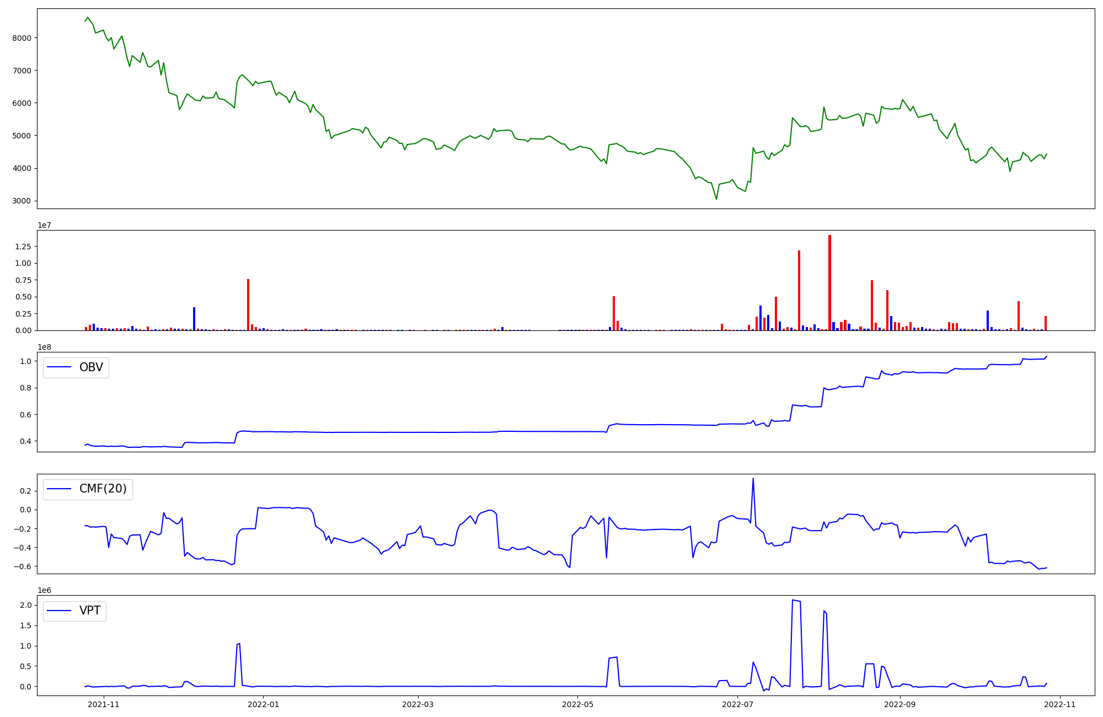Click the 3000 tick label on price axis
The image size is (1103, 717).
[22, 201]
